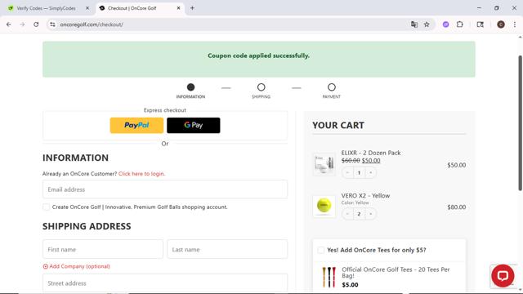This screenshot has width=523, height=294.
Task: Bookmark this page with the star icon
Action: tap(427, 24)
